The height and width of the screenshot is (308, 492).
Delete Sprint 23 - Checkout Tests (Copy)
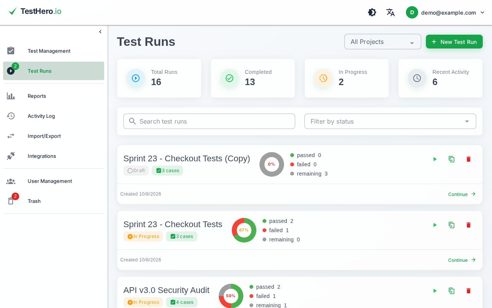tap(469, 159)
